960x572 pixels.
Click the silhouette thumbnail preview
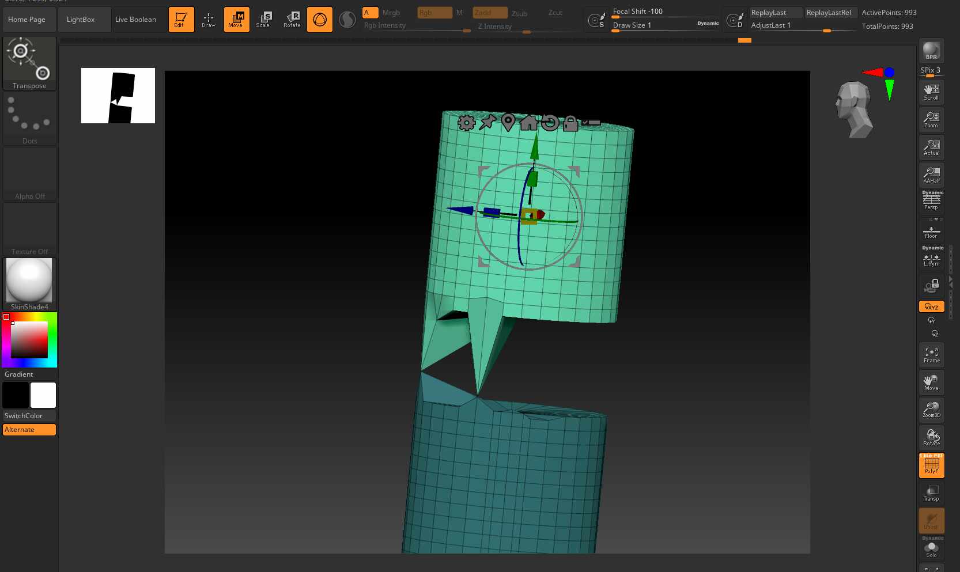click(118, 96)
